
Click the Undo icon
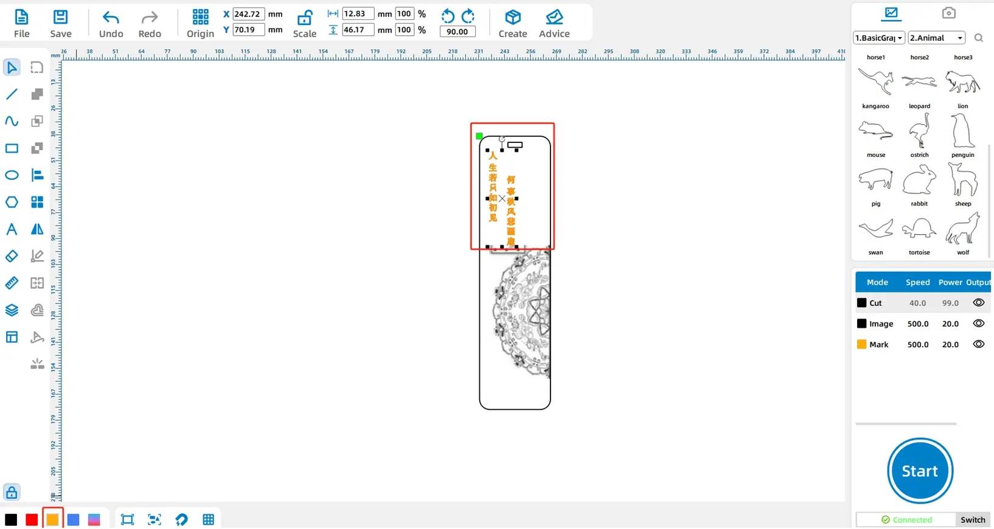pos(111,18)
